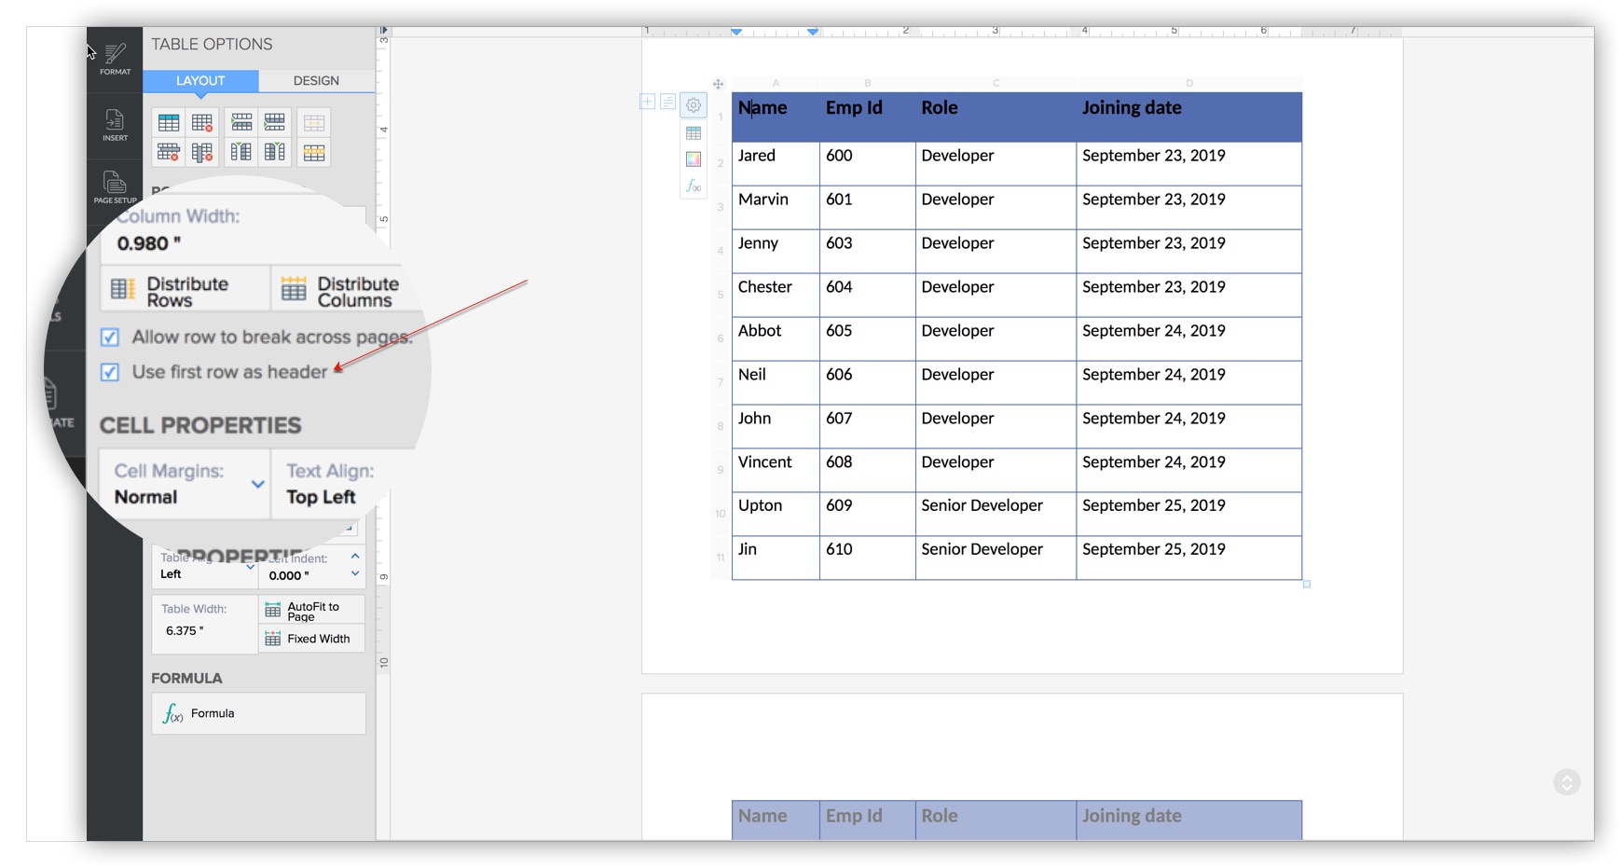1621x868 pixels.
Task: Open the Insert sidebar panel
Action: (x=115, y=125)
